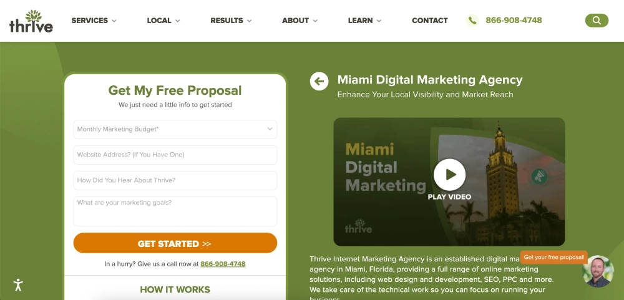624x300 pixels.
Task: Click the 866-908-4748 link below the form
Action: click(x=223, y=264)
